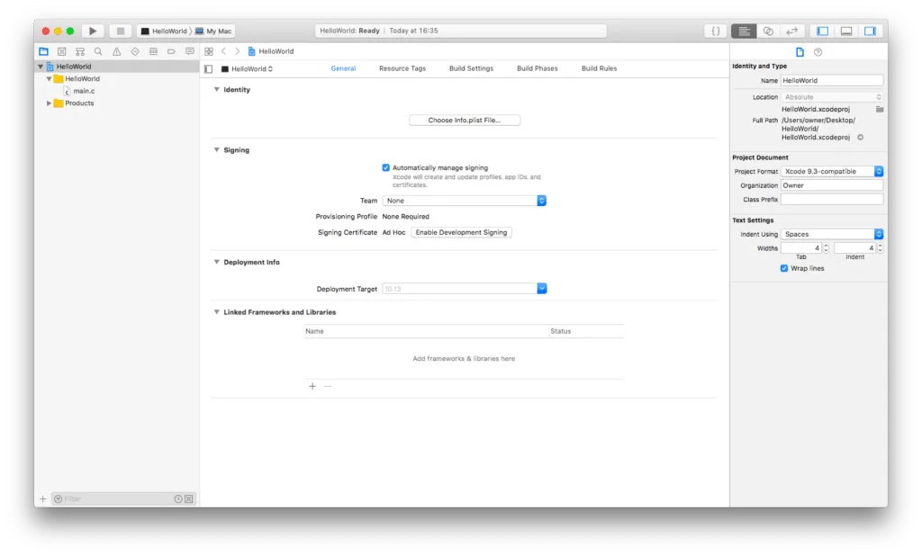Open the Project Format dropdown
The height and width of the screenshot is (556, 922).
click(832, 172)
